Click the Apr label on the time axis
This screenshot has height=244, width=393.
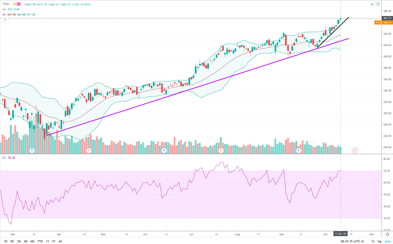tap(59, 234)
